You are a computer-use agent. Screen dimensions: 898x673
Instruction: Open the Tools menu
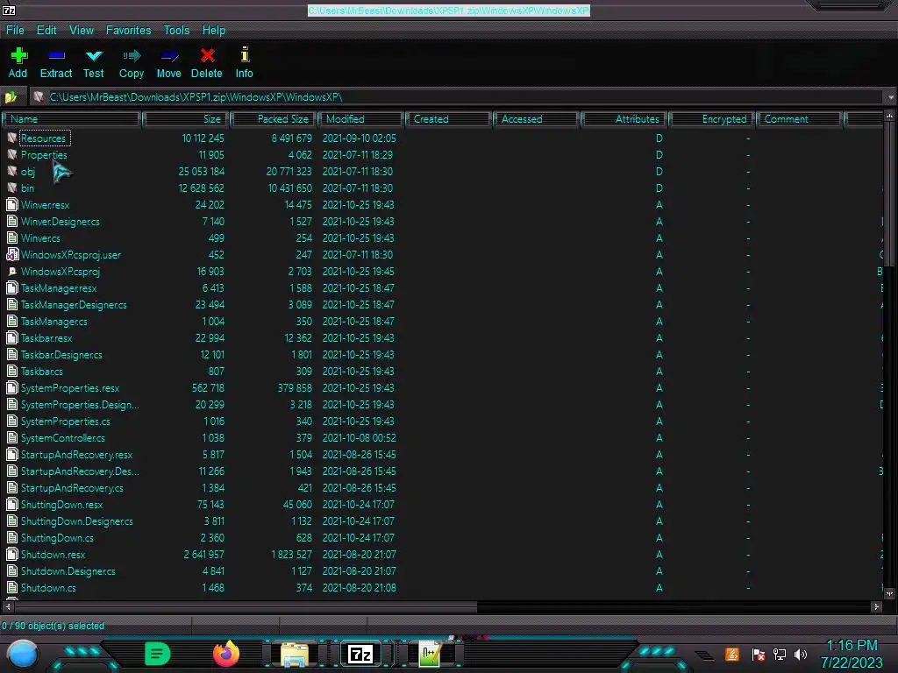pyautogui.click(x=176, y=31)
